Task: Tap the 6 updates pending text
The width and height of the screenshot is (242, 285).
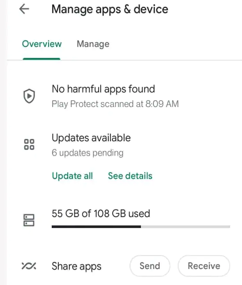Action: point(87,153)
